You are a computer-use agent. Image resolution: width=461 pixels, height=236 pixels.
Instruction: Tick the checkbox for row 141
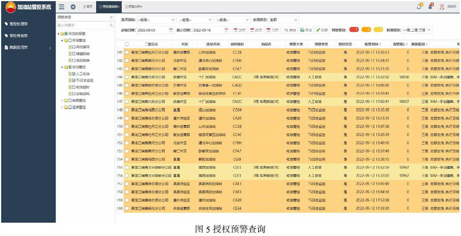click(127, 53)
